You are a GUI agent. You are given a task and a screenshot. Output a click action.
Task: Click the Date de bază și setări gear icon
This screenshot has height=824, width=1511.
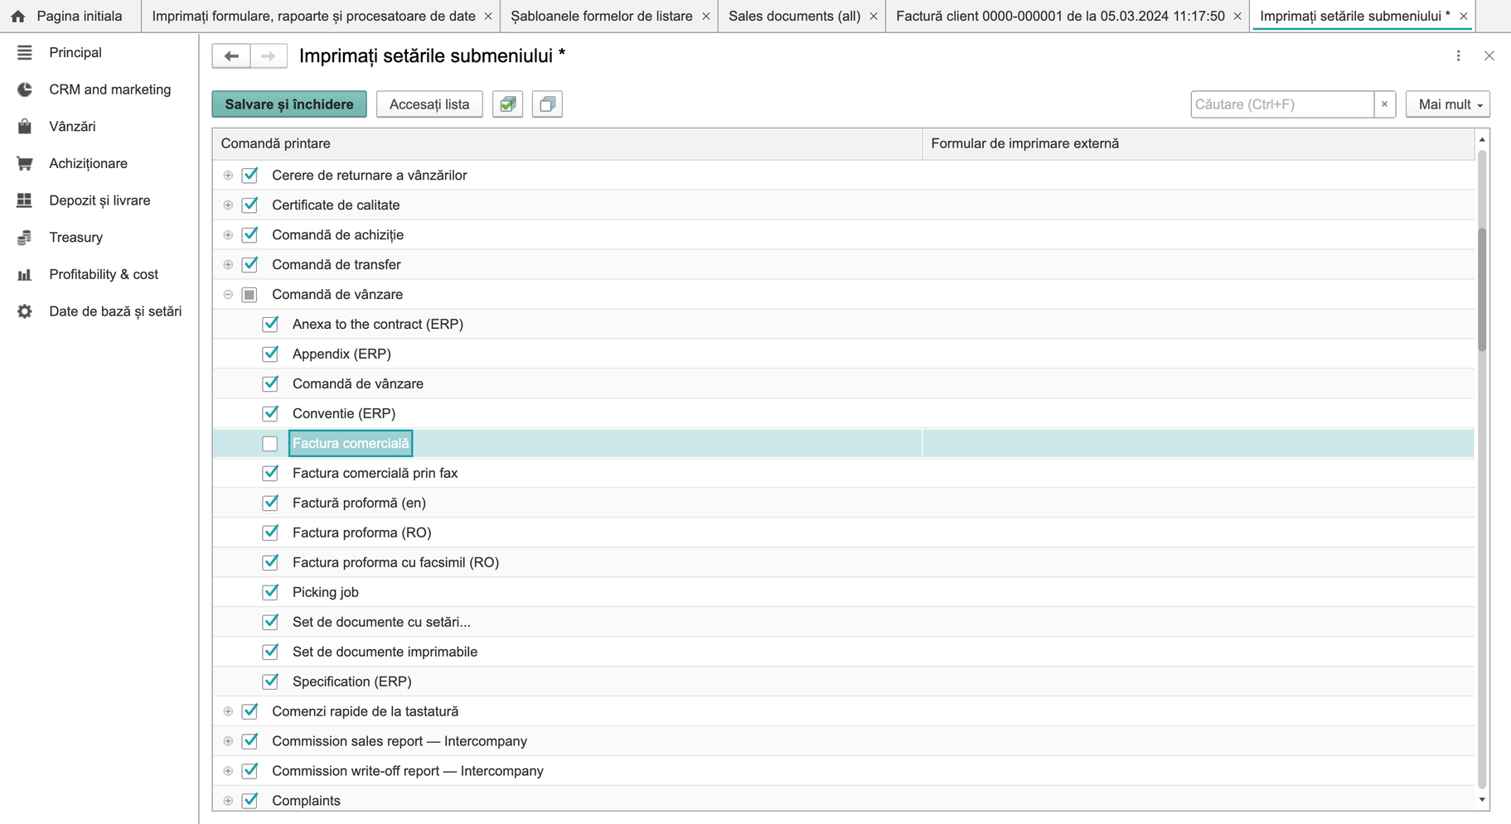(25, 311)
